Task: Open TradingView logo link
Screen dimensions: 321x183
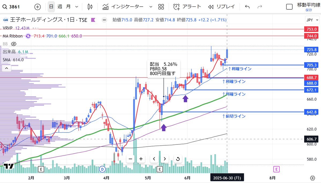Action: click(9, 166)
